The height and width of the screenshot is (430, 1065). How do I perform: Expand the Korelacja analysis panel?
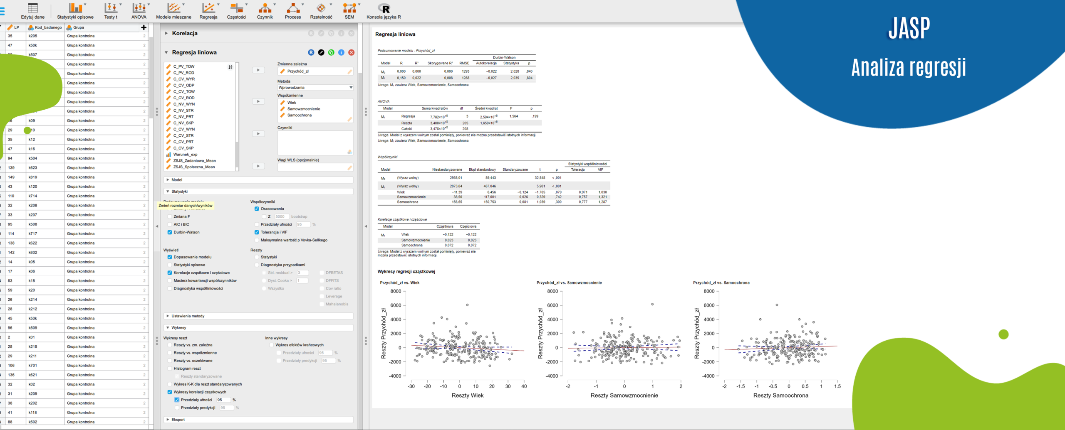click(185, 33)
